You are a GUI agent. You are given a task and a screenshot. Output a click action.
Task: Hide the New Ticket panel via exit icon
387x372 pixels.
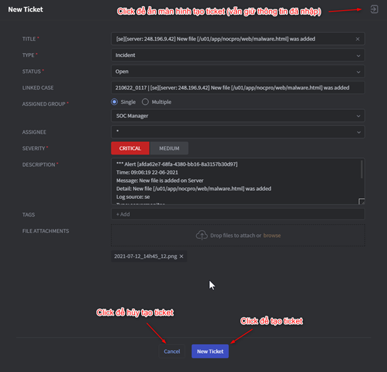374,10
